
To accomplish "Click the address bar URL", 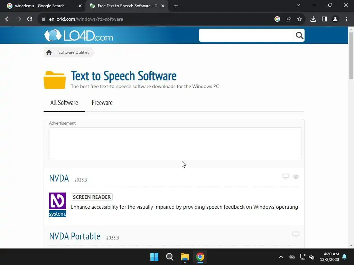I will pyautogui.click(x=86, y=19).
